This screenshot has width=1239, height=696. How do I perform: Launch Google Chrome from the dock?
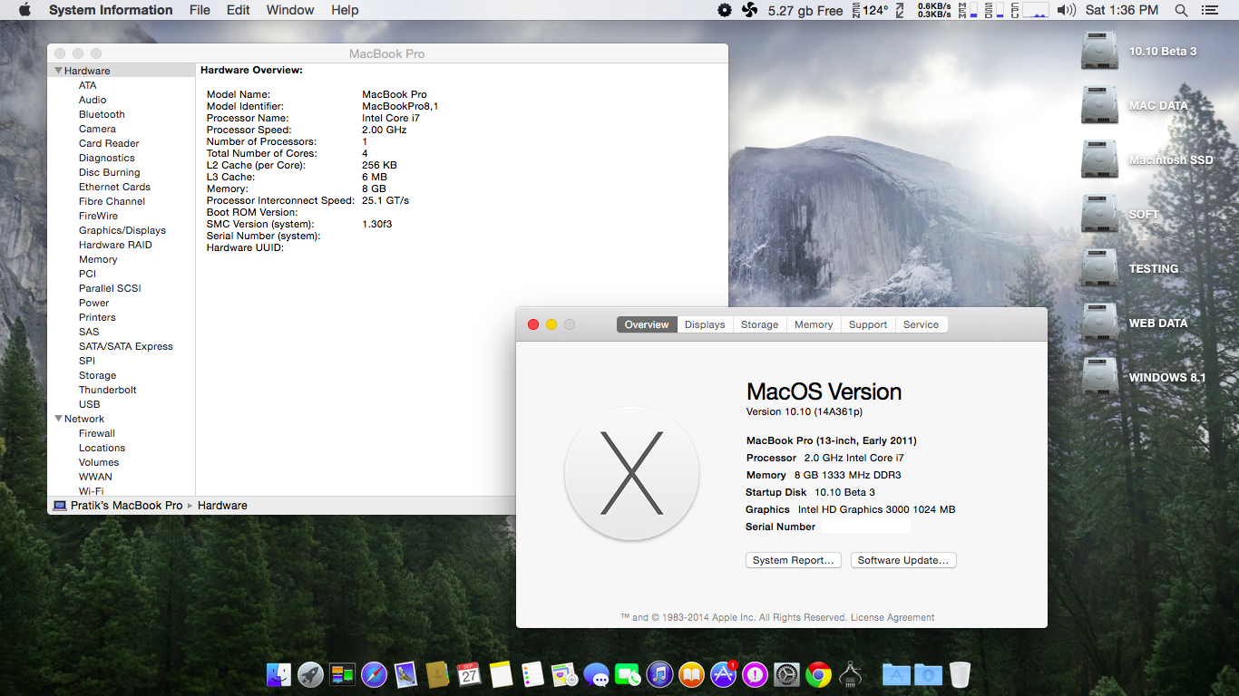click(x=818, y=674)
